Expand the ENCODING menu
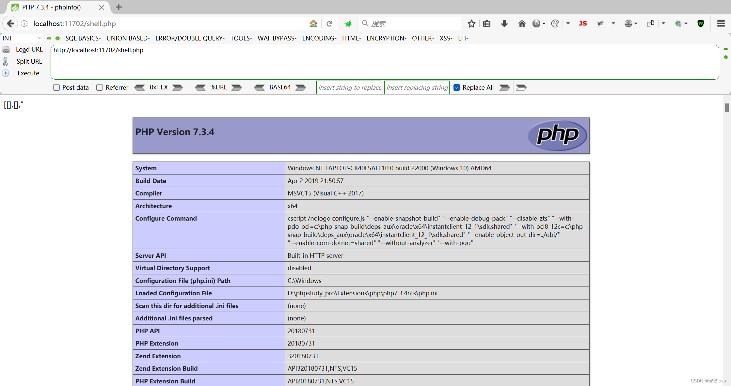This screenshot has height=386, width=731. coord(319,38)
